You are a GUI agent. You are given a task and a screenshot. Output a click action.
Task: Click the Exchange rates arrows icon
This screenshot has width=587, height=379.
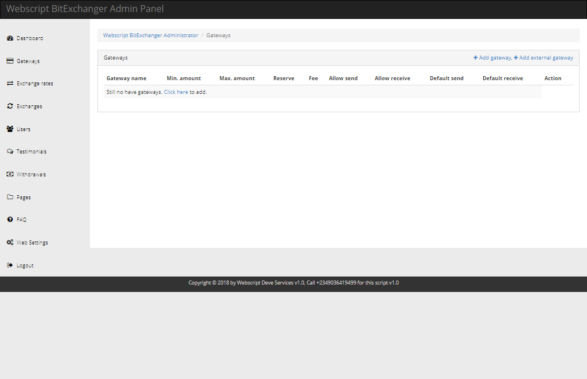click(x=10, y=84)
